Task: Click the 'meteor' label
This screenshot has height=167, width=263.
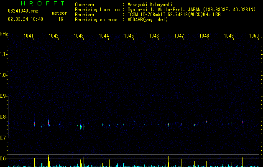Action: click(x=59, y=13)
